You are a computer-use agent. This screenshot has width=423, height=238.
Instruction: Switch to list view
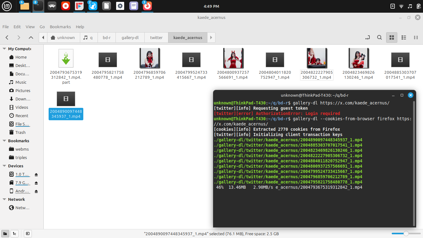pyautogui.click(x=404, y=37)
